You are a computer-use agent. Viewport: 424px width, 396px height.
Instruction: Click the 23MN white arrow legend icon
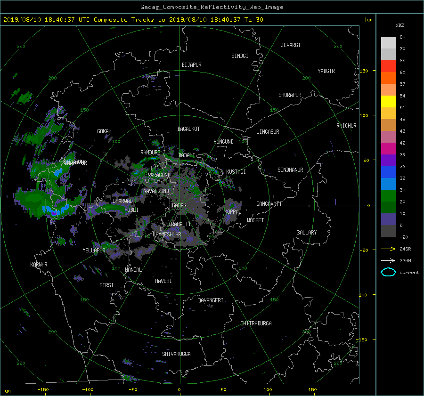point(388,260)
